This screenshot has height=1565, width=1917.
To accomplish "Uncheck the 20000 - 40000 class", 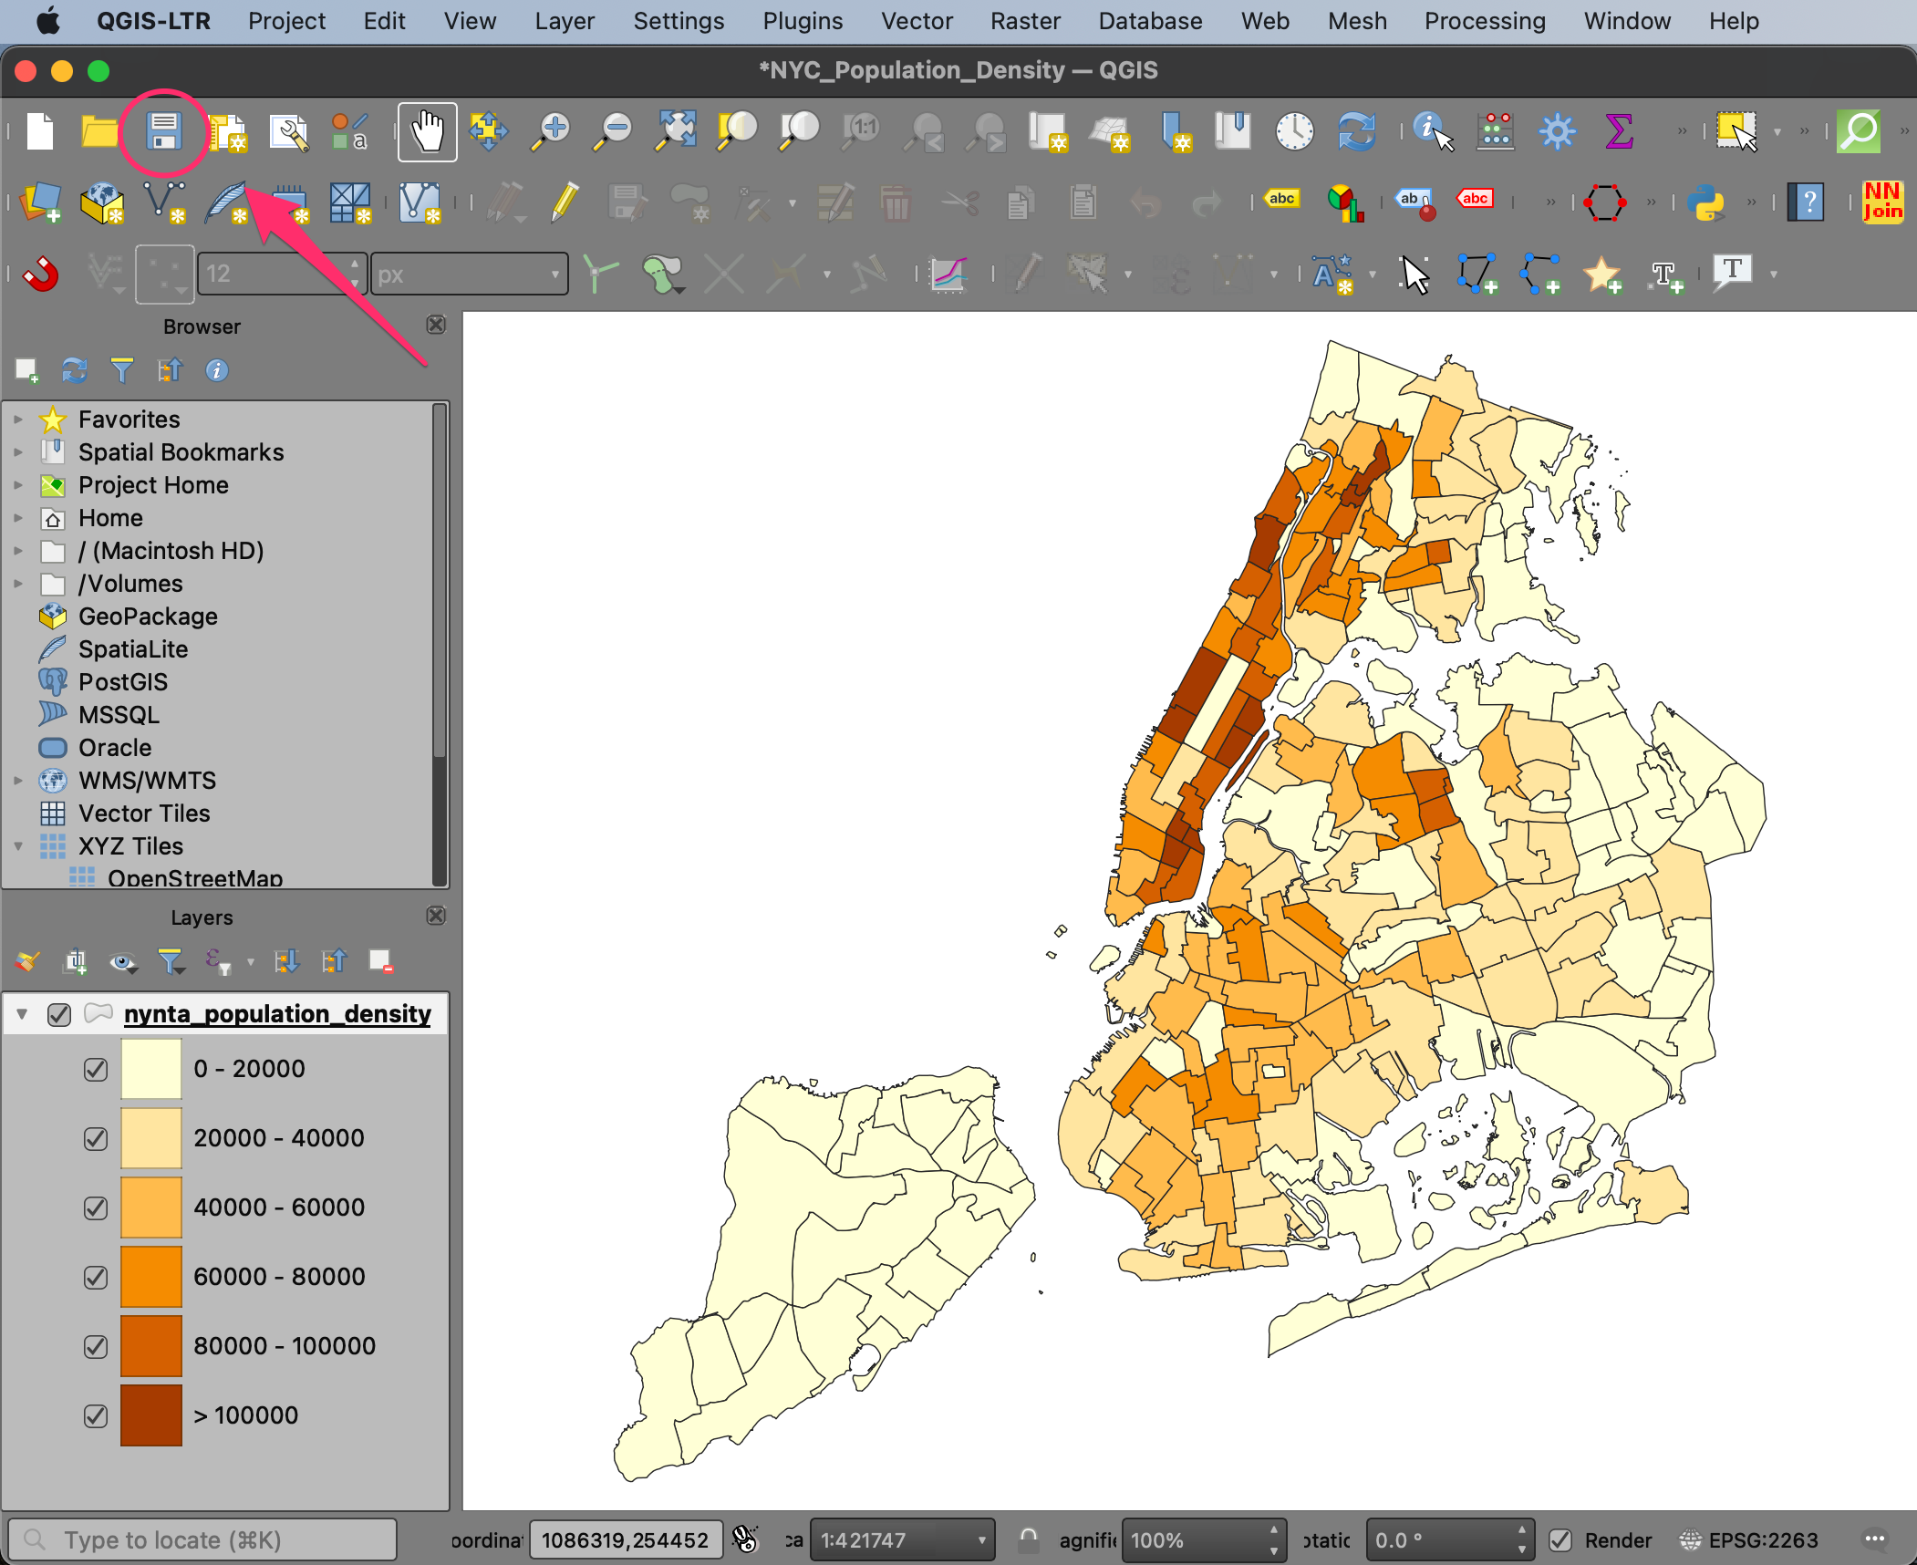I will pos(96,1138).
